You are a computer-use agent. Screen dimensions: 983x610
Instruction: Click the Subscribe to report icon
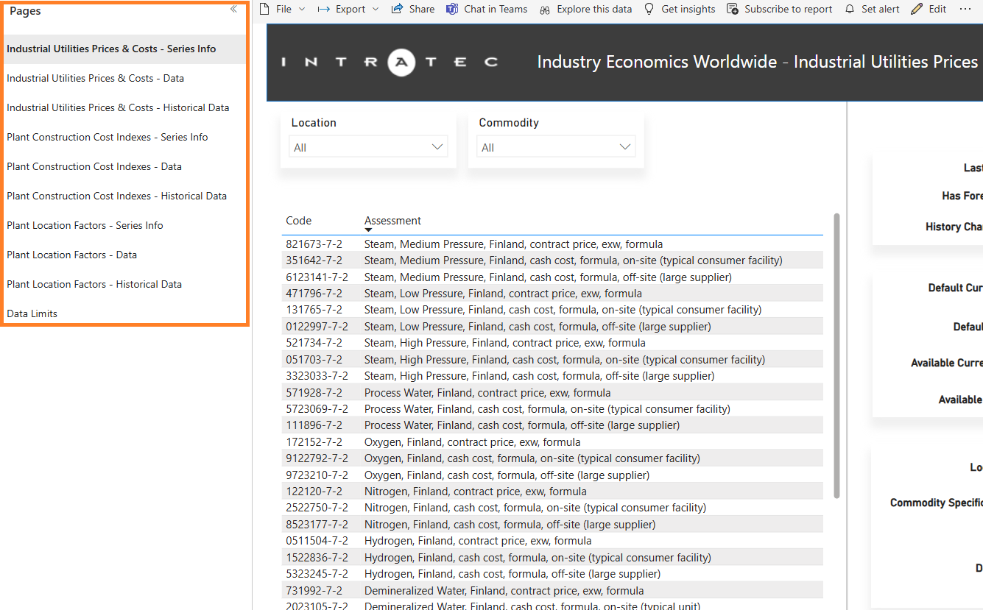(x=732, y=9)
